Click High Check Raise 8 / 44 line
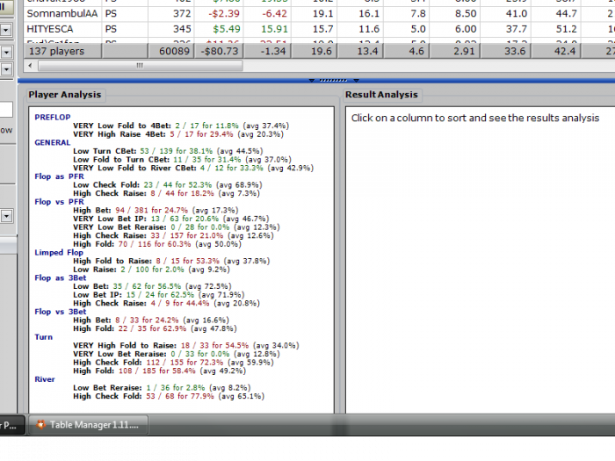Viewport: 615px width, 461px height. coord(166,194)
